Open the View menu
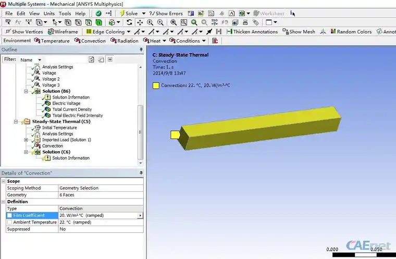This screenshot has height=259, width=396. (x=34, y=14)
